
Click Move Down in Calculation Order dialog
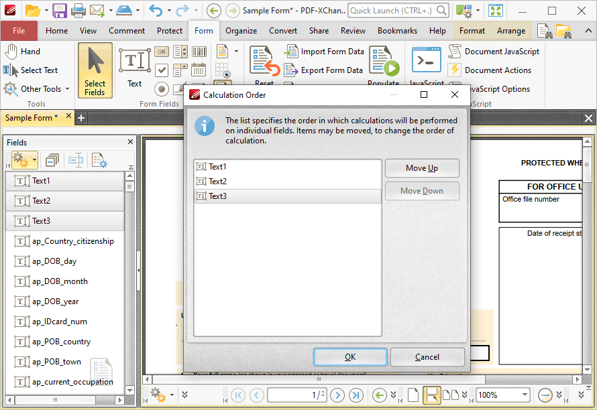click(x=422, y=191)
